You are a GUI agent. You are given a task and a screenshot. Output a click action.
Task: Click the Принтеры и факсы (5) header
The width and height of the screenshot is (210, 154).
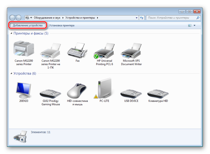click(31, 33)
